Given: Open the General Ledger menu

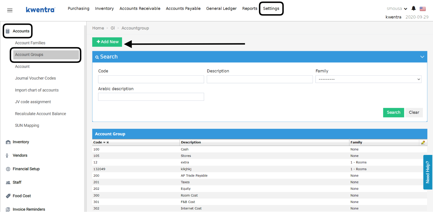Looking at the screenshot, I should click(x=222, y=8).
